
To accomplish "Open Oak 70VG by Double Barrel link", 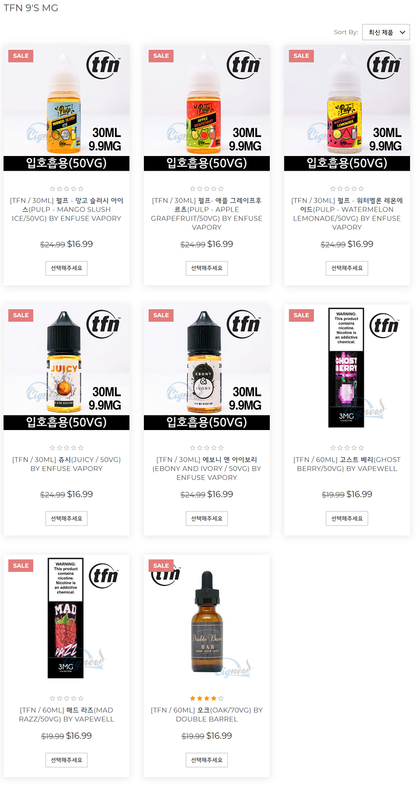I will point(207,715).
